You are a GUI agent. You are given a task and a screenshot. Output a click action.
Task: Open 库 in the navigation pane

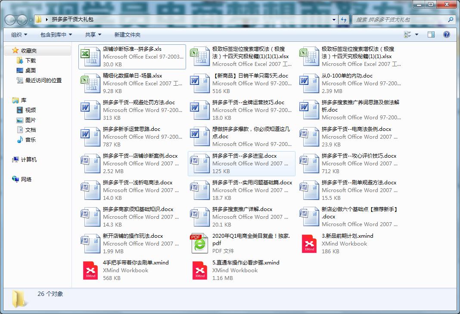(24, 100)
